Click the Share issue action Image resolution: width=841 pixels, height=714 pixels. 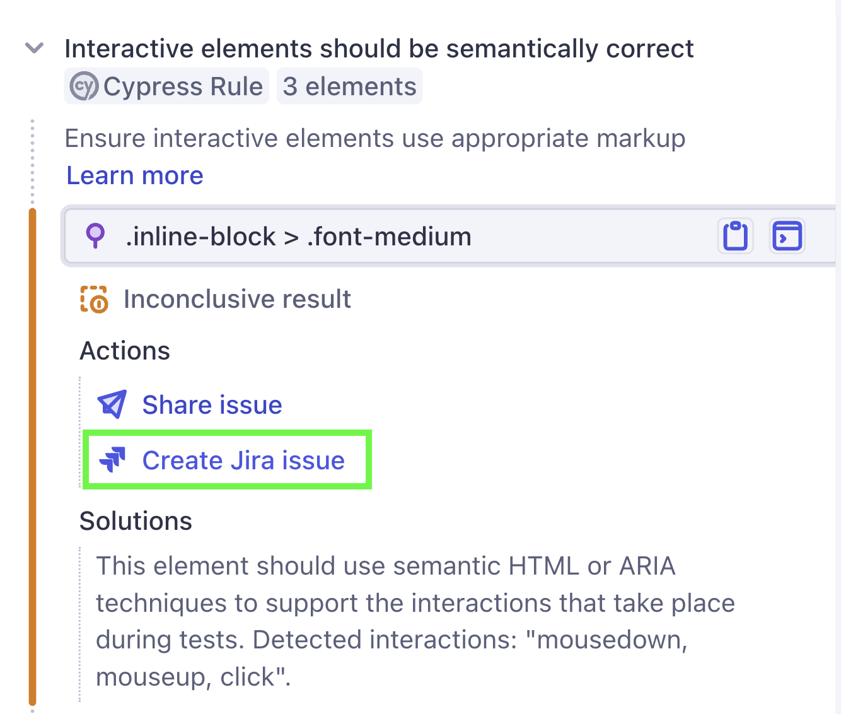pos(212,404)
